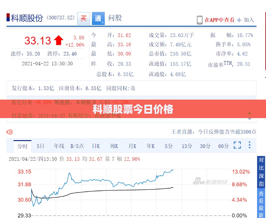Click 总股本 6.35亿 value
Viewport: 266px width, 218px height.
(x=126, y=74)
